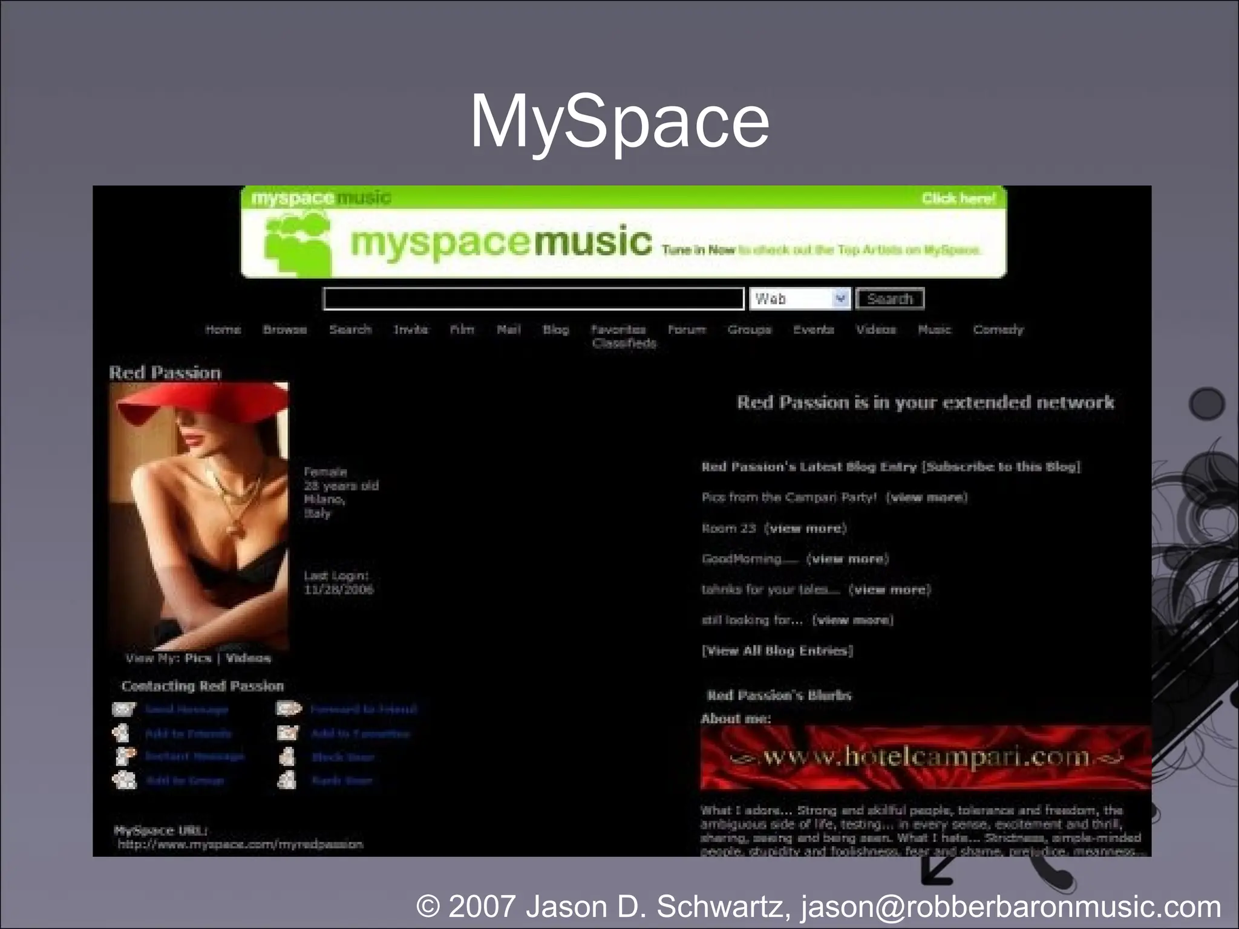The width and height of the screenshot is (1239, 929).
Task: Click the Add to Favorites link text
Action: point(360,734)
